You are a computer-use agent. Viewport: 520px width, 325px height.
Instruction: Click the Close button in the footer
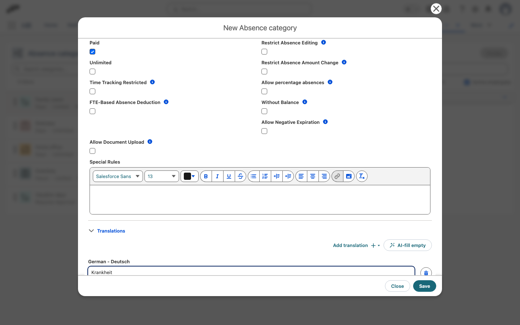click(398, 286)
